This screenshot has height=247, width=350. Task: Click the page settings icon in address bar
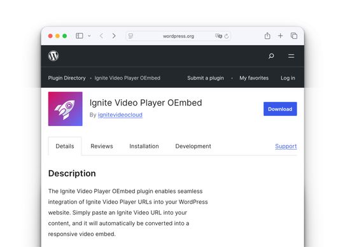pyautogui.click(x=131, y=36)
